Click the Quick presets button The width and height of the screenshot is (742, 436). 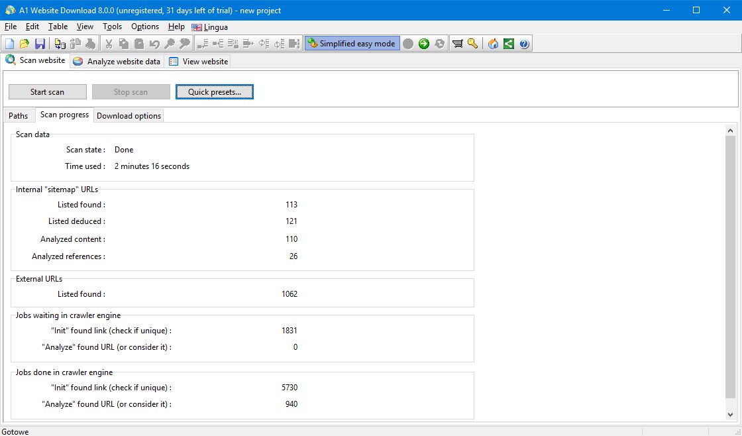[215, 92]
